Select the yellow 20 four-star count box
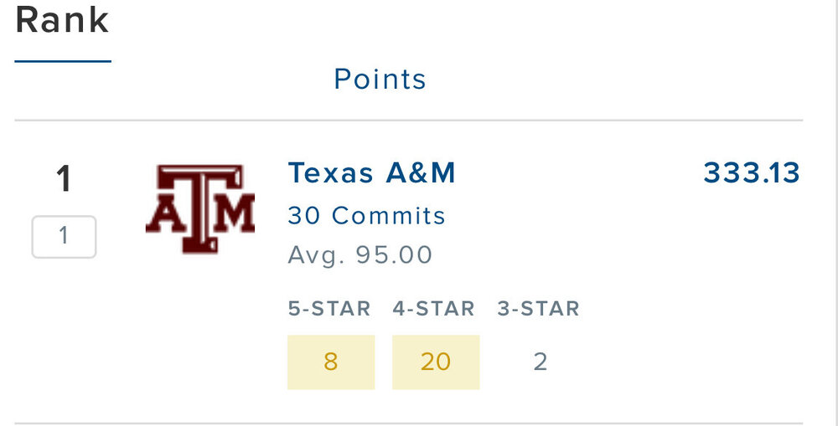 436,362
